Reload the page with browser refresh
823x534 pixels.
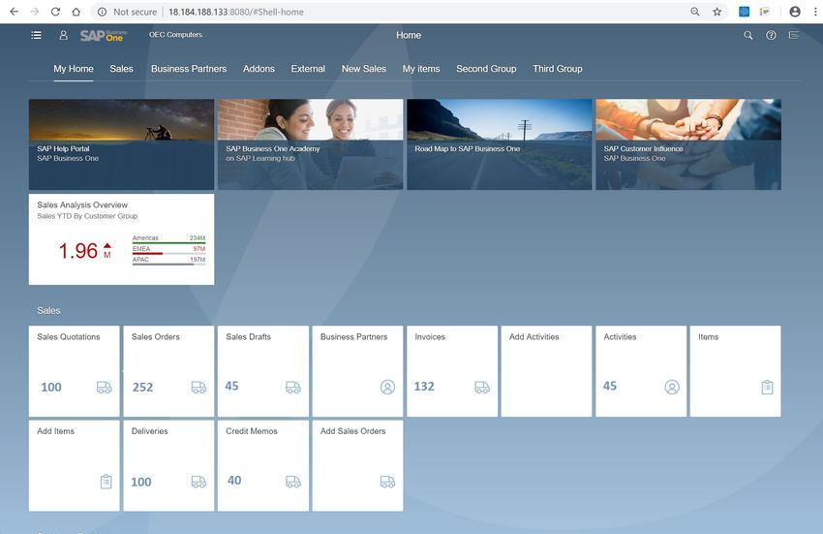(55, 12)
